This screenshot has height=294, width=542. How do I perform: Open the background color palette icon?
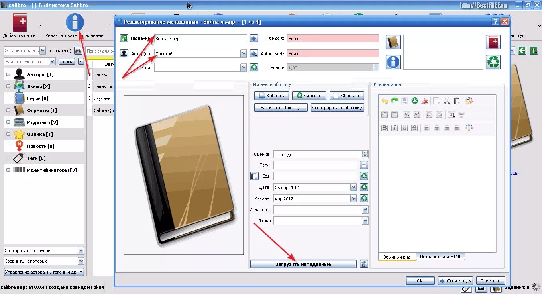[x=469, y=101]
